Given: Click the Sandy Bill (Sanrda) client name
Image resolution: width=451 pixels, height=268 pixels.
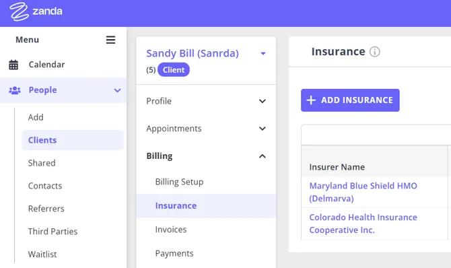Looking at the screenshot, I should click(193, 53).
